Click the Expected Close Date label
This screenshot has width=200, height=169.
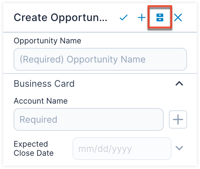34,148
